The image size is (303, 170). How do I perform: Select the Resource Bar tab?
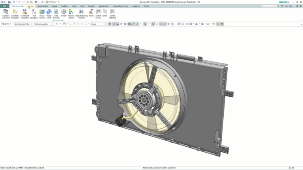(18, 6)
